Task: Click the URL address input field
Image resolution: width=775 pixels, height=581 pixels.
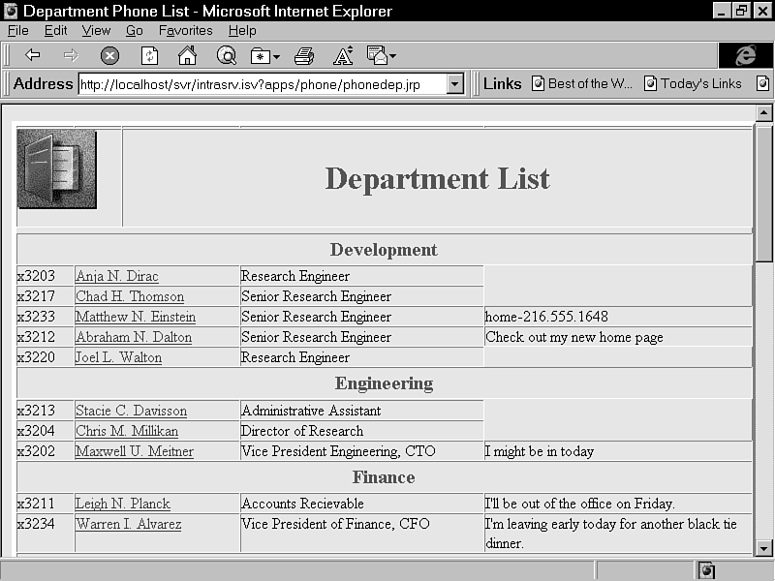Action: coord(262,84)
